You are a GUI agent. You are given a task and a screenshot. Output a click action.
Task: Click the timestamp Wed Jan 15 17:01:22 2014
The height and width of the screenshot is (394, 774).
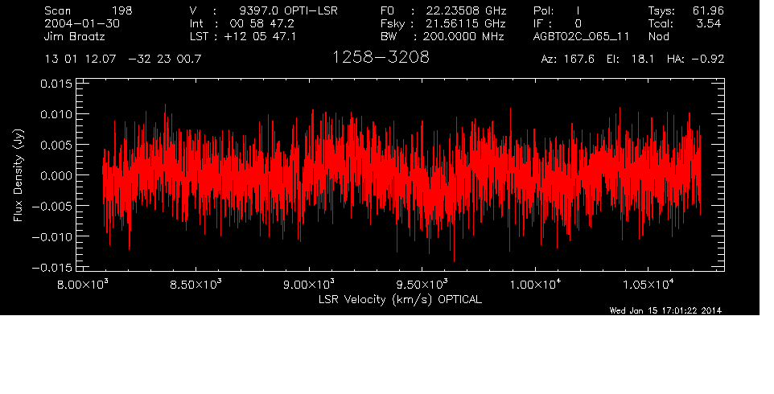coord(665,310)
